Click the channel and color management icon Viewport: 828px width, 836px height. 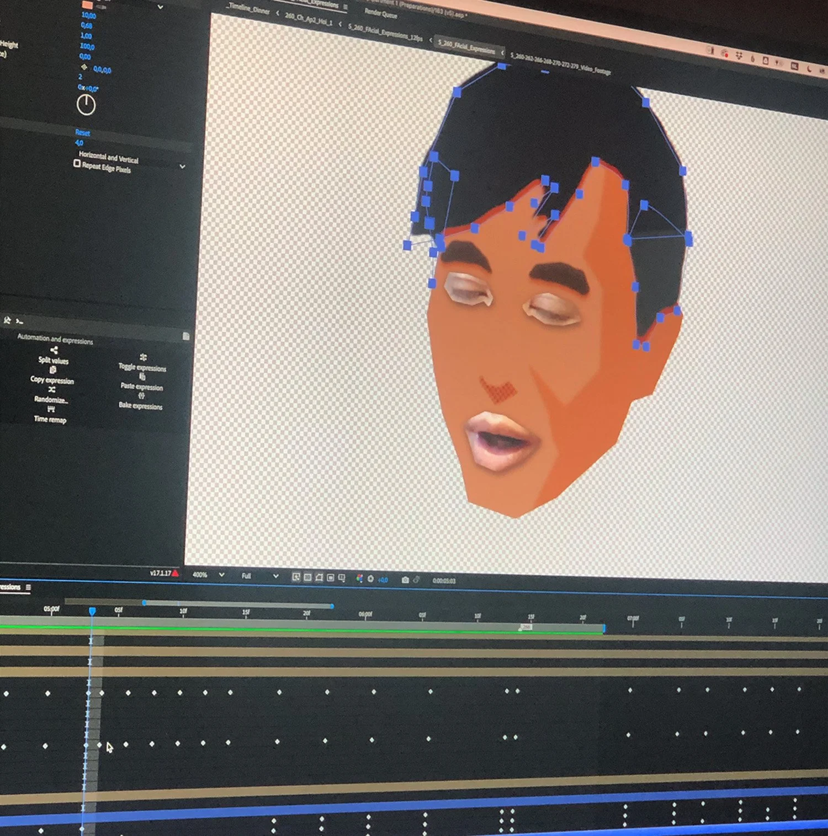[x=359, y=578]
